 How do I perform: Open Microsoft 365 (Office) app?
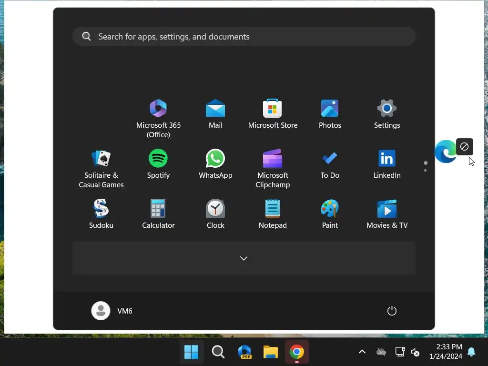coord(158,118)
